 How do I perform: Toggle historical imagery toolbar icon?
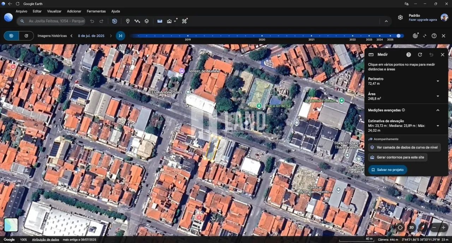click(x=114, y=21)
